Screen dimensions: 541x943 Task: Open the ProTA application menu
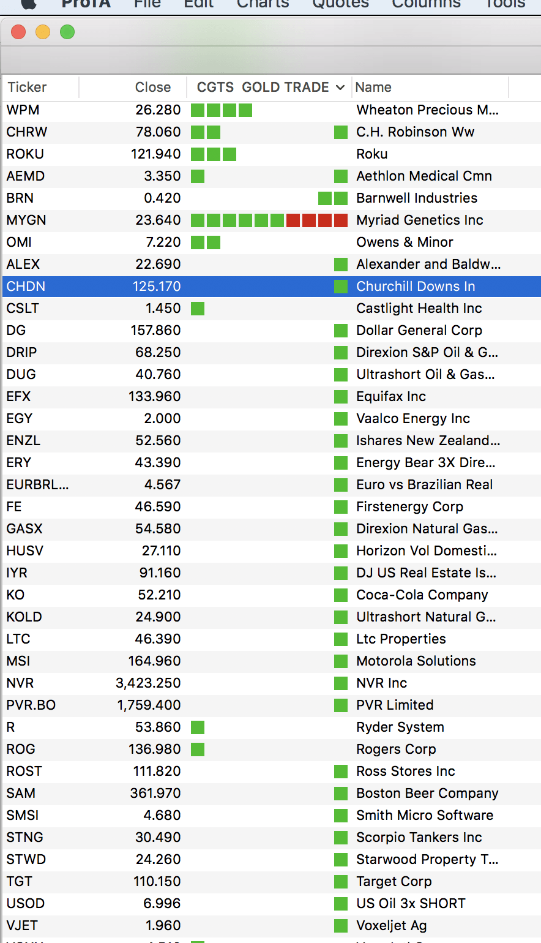tap(86, 4)
